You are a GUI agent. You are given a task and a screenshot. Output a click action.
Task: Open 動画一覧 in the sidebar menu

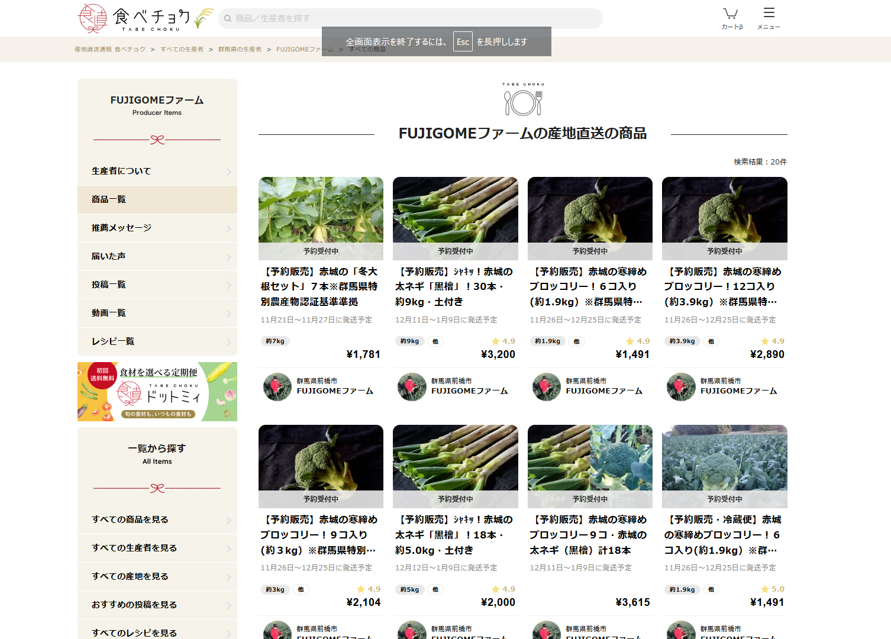[157, 313]
